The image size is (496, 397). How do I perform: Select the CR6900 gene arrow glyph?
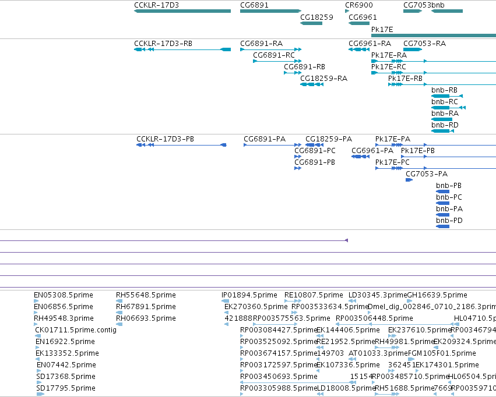coord(347,12)
